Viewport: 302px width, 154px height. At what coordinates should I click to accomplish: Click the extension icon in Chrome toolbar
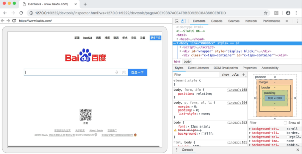coord(276,13)
